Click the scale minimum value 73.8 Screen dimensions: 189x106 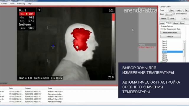tap(111, 77)
